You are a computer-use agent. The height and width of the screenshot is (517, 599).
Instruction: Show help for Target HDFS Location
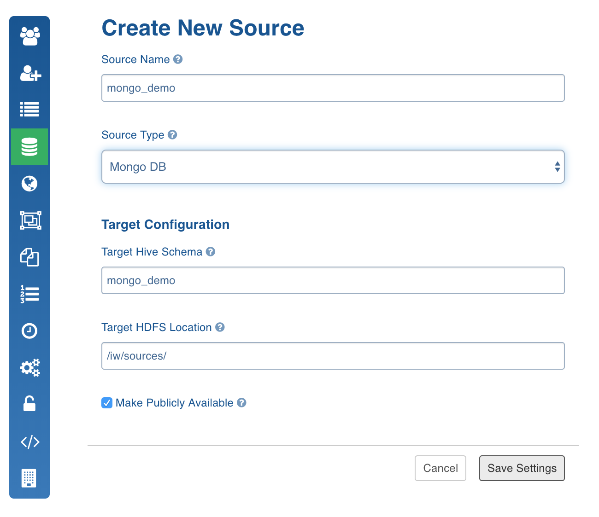220,327
